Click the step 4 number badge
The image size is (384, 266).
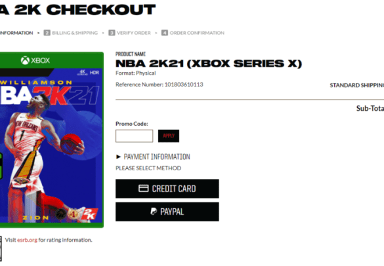pyautogui.click(x=165, y=33)
